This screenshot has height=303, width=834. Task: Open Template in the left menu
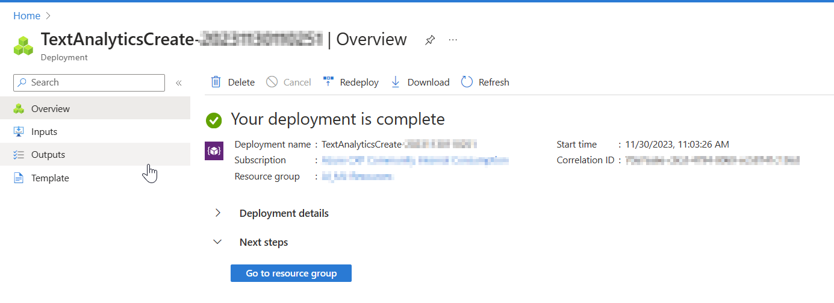pyautogui.click(x=95, y=178)
